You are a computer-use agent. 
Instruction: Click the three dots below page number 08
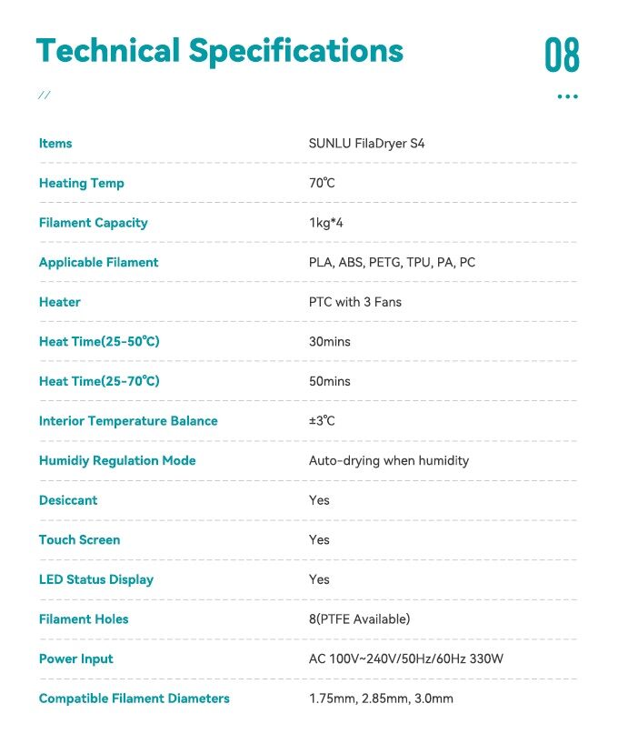point(567,96)
